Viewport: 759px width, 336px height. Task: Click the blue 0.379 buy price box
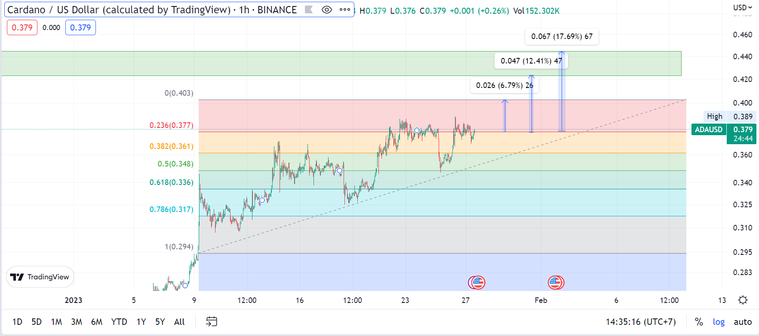[x=80, y=27]
